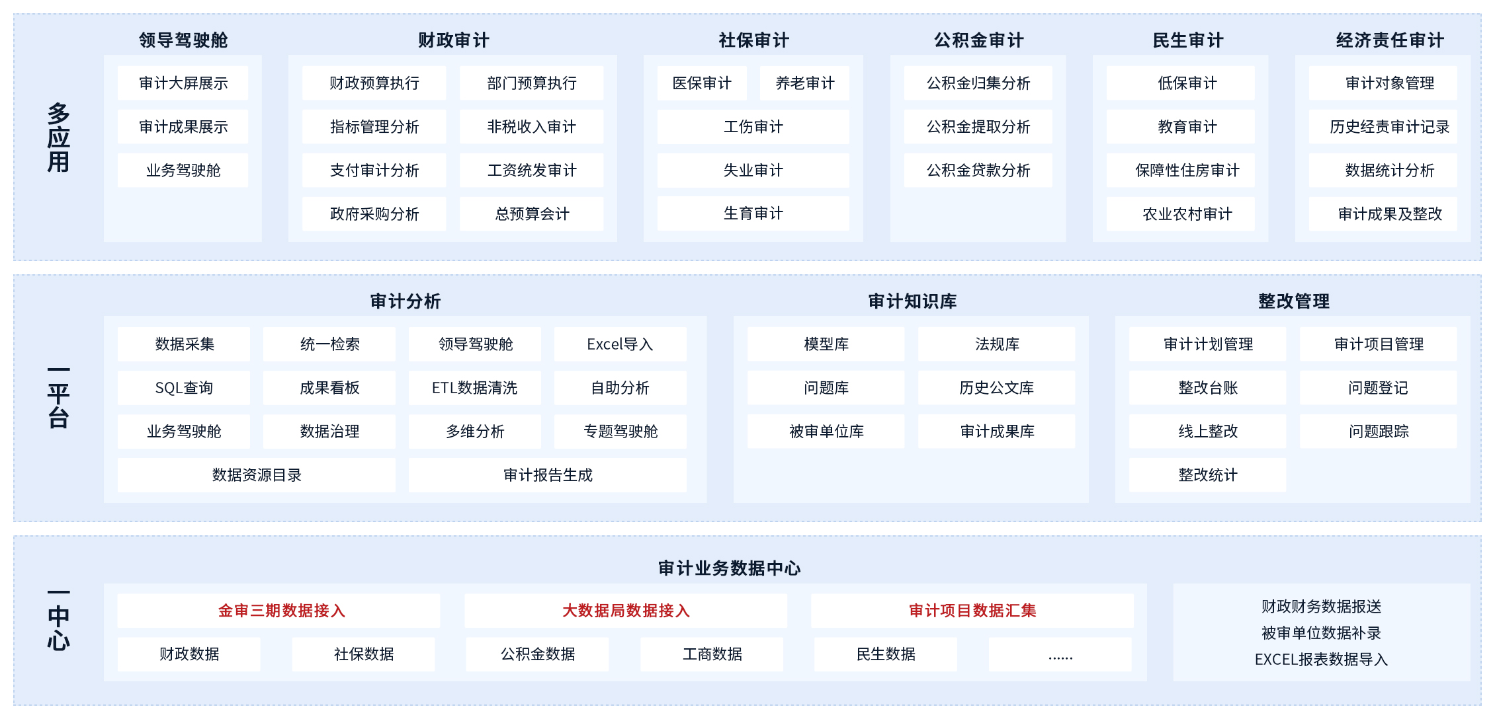Click red 审计项目数据汇集 heading
The height and width of the screenshot is (719, 1495).
click(x=972, y=611)
